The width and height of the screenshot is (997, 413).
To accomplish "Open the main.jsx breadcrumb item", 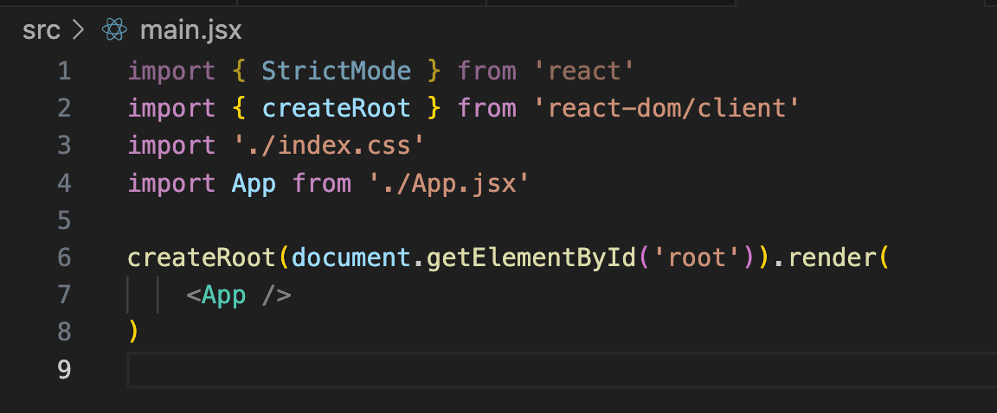I will (x=190, y=31).
